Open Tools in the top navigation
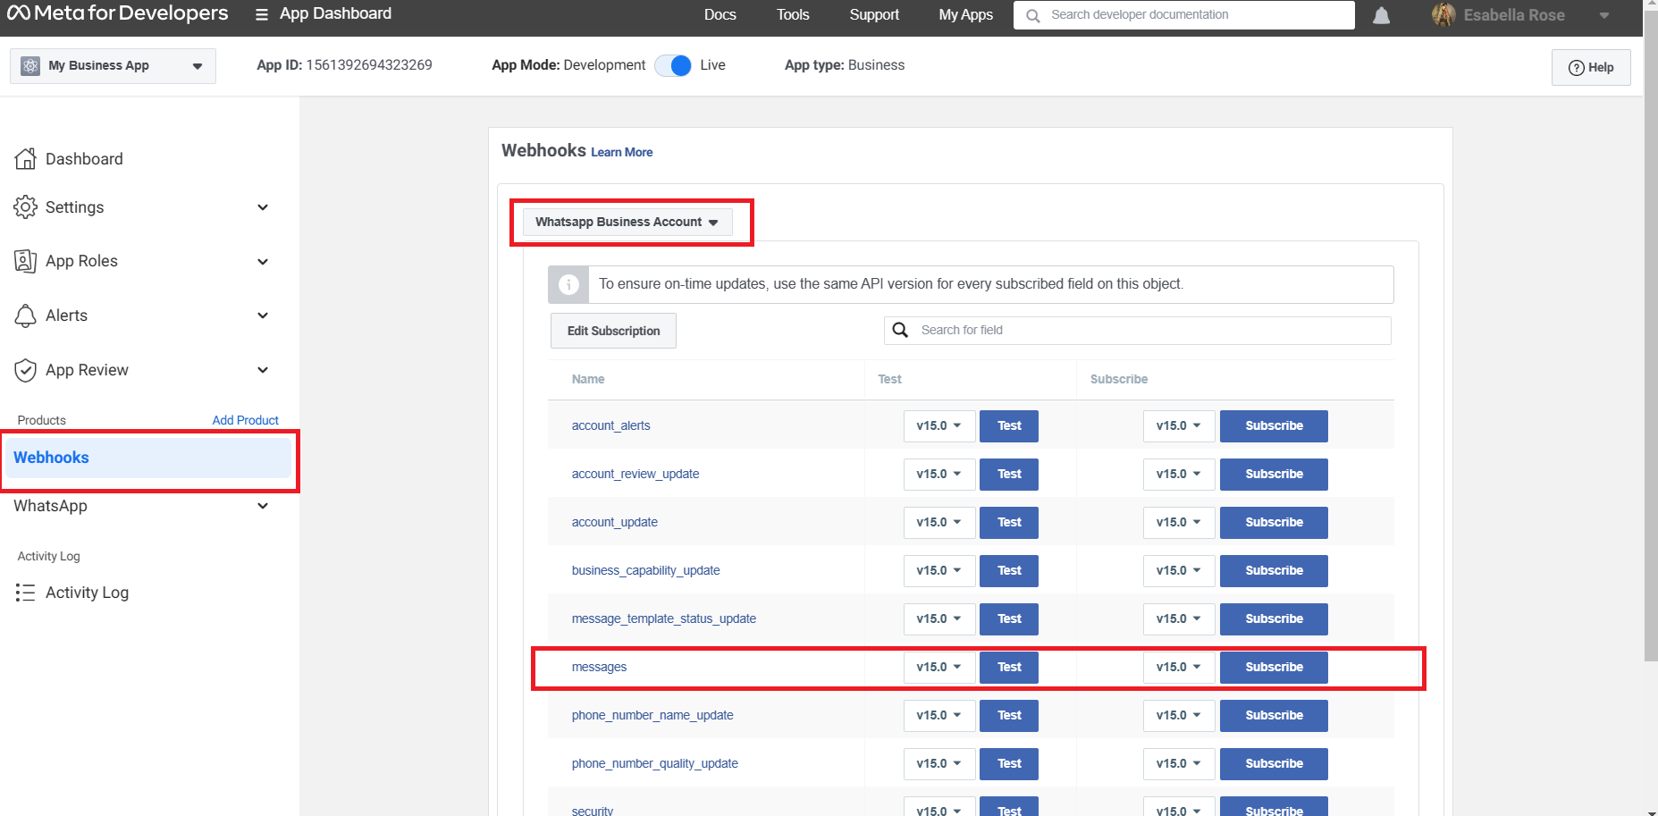The width and height of the screenshot is (1658, 816). (x=793, y=14)
